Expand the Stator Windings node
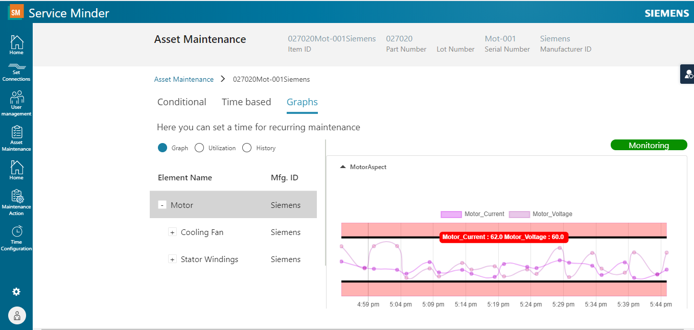The height and width of the screenshot is (330, 694). point(173,259)
